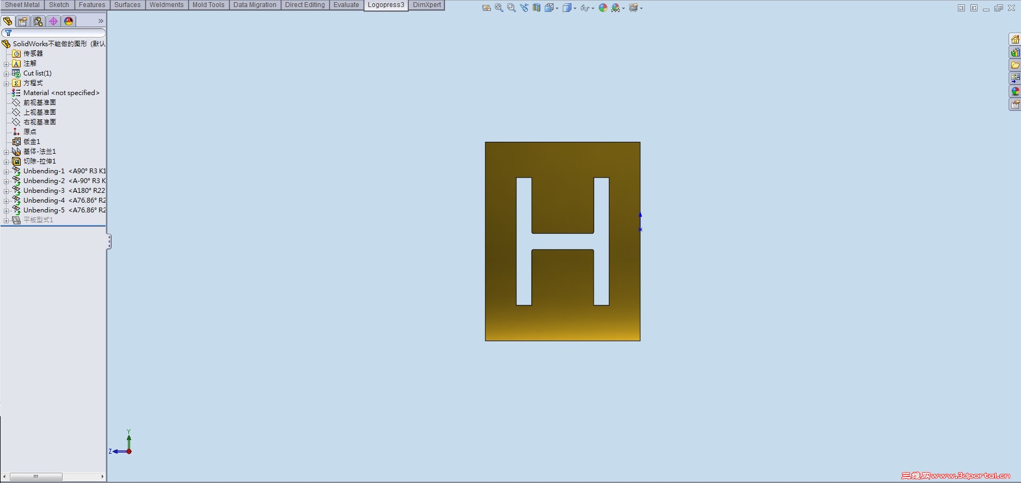Switch to the Weldments tab

click(x=167, y=5)
